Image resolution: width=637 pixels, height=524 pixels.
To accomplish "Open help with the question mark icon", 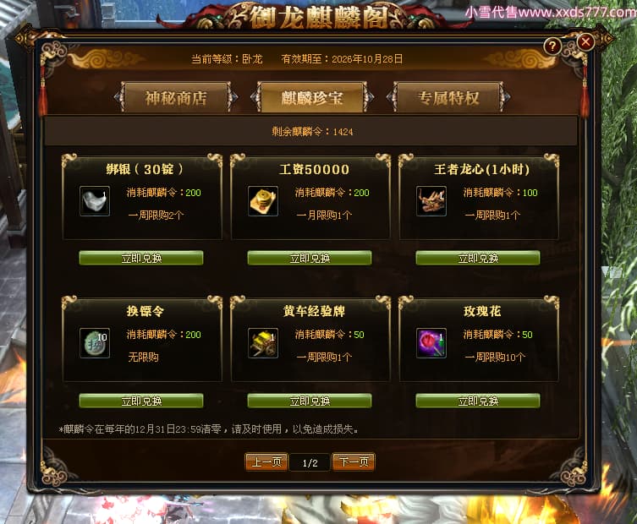I will click(x=552, y=46).
